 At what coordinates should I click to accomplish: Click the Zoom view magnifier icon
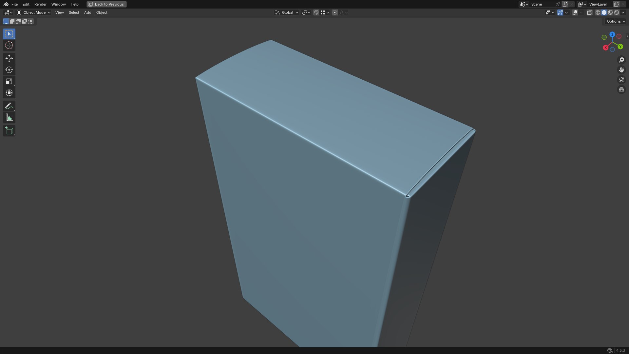(621, 60)
